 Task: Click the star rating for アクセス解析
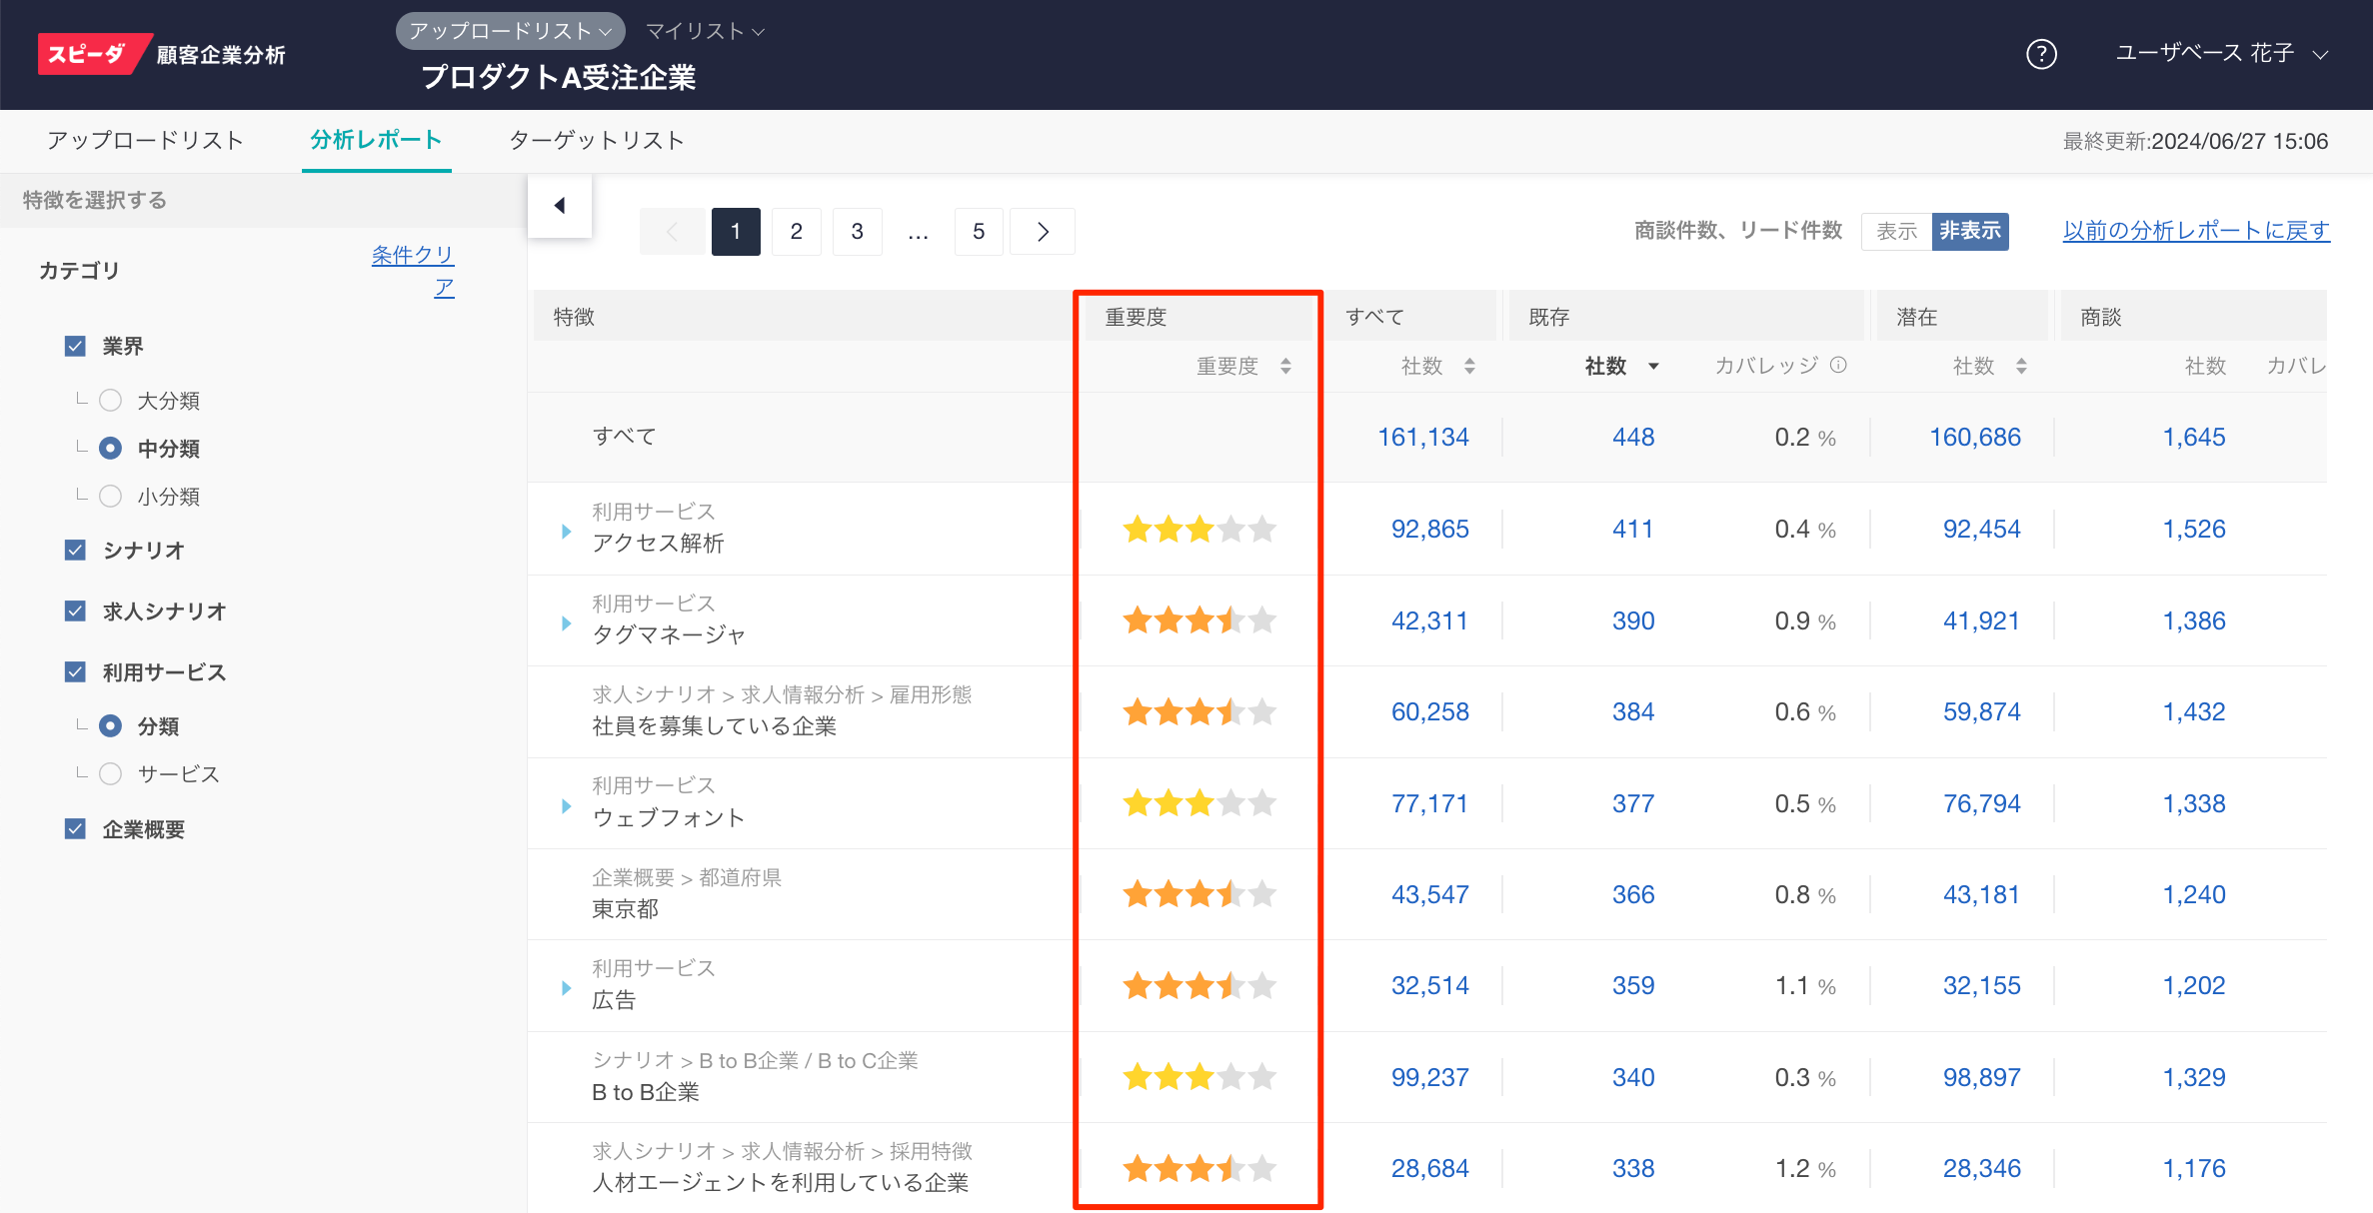point(1198,529)
